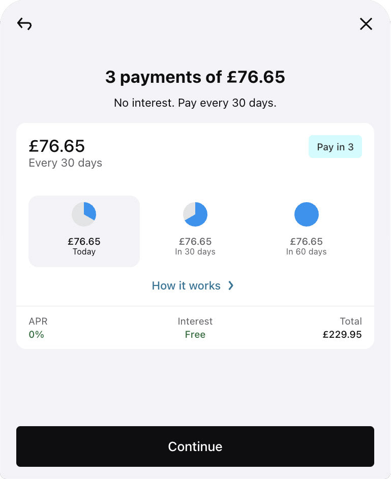Open the How it works link

click(x=186, y=285)
